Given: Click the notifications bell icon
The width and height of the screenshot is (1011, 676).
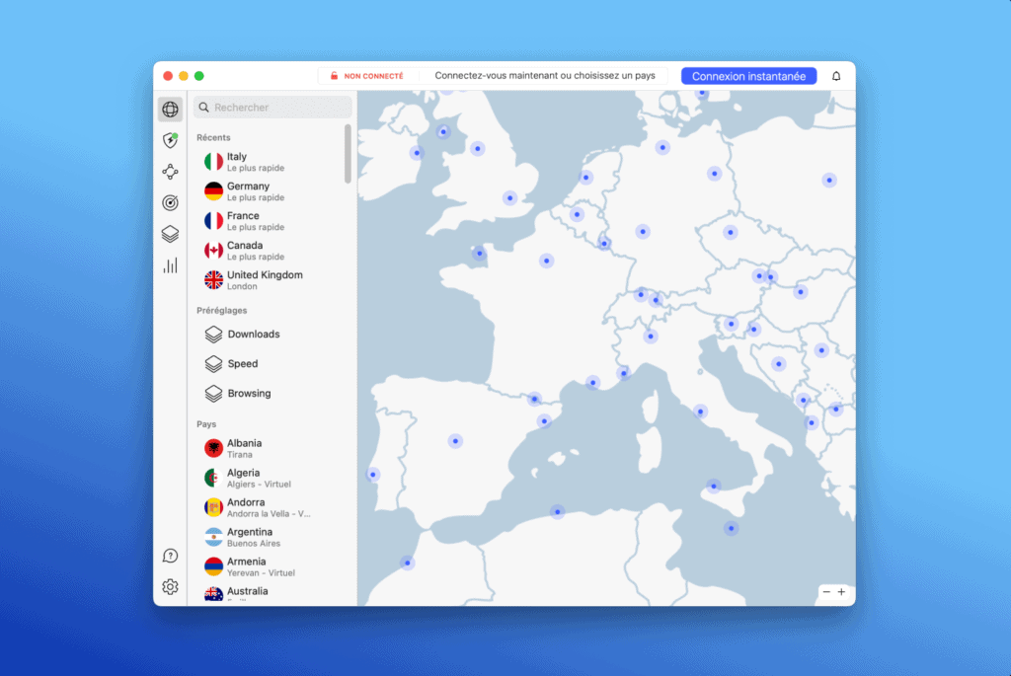Looking at the screenshot, I should 836,76.
